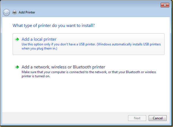The height and width of the screenshot is (127, 173).
Task: Click the back arrow button
Action: pyautogui.click(x=6, y=12)
